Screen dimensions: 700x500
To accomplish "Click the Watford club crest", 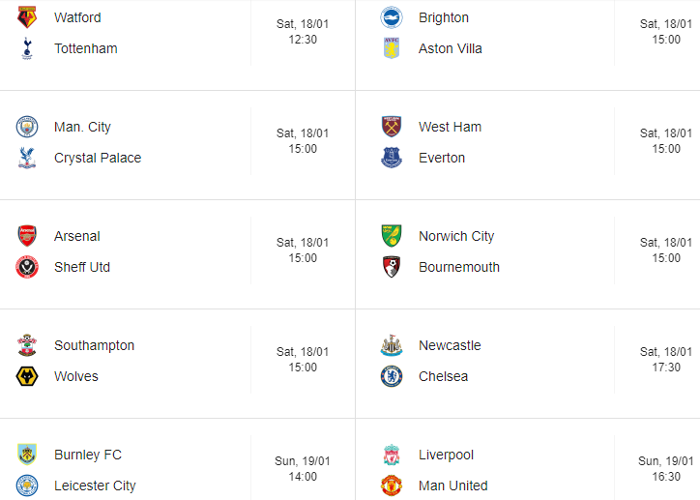I will tap(27, 17).
